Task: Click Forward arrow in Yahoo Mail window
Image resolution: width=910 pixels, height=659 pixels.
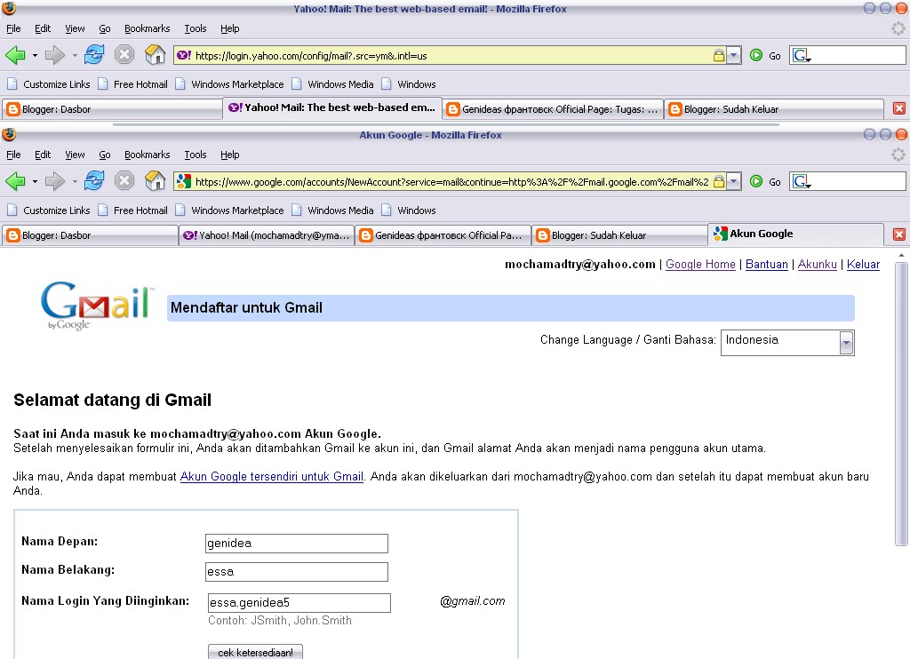Action: (54, 56)
